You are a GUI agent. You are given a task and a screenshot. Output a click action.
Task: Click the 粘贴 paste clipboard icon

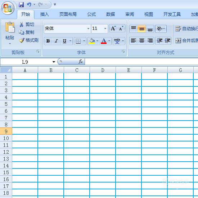pyautogui.click(x=10, y=27)
